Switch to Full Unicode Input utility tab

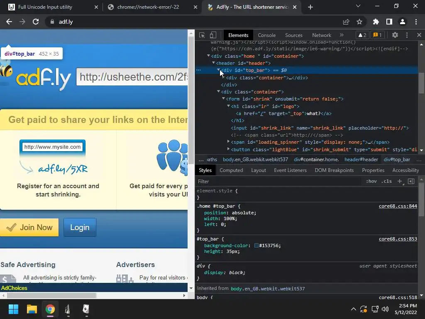click(45, 7)
